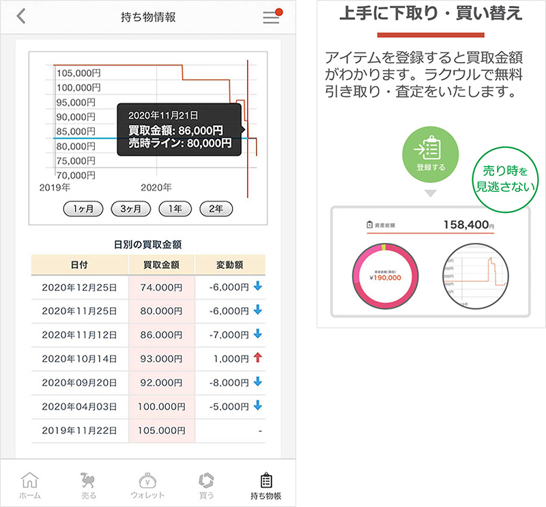Tap the ホーム house icon
The width and height of the screenshot is (546, 507).
click(31, 480)
